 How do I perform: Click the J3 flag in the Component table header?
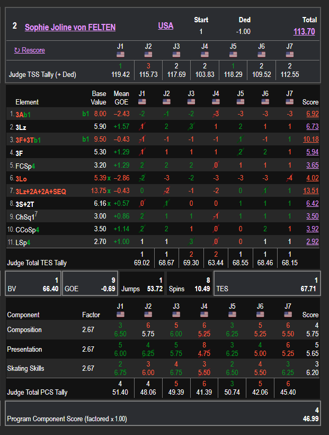pos(176,315)
